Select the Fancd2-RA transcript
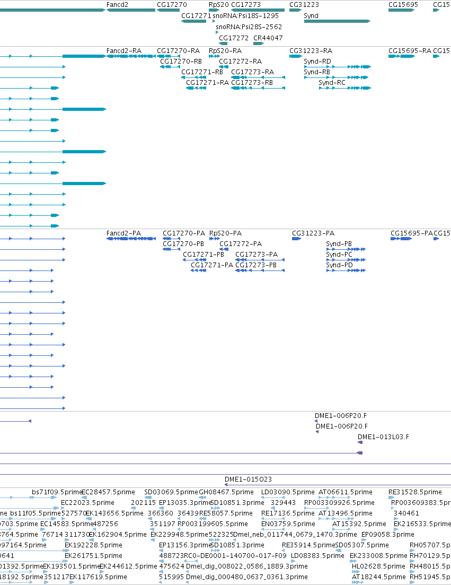Viewport: 451px width, 585px height. pos(131,56)
